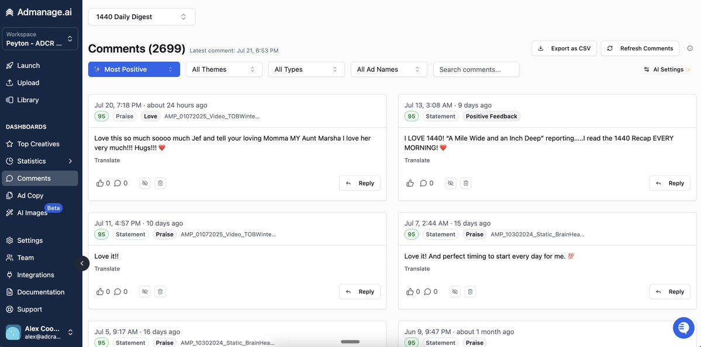Expand the Statistics submenu chevron
Viewport: 701px width, 347px height.
coord(71,161)
